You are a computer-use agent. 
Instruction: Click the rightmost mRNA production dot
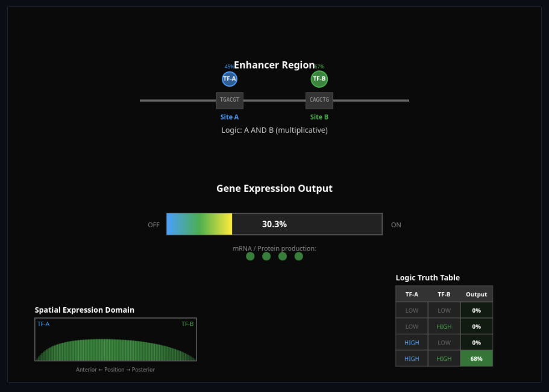[x=298, y=256]
